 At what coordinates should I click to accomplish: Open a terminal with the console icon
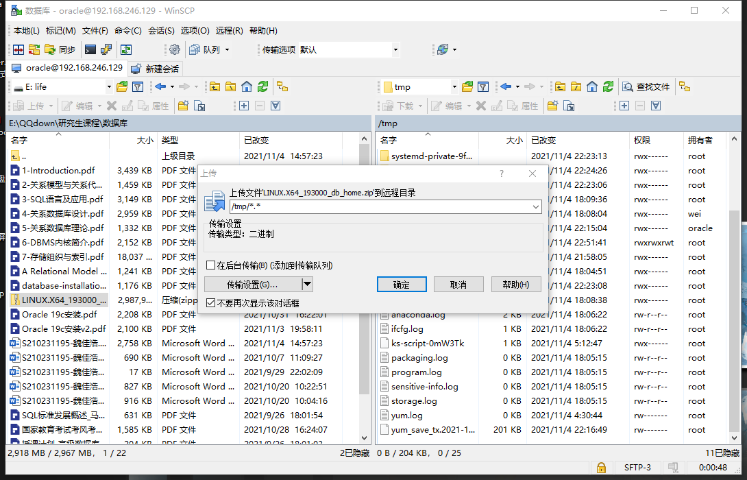pyautogui.click(x=89, y=49)
